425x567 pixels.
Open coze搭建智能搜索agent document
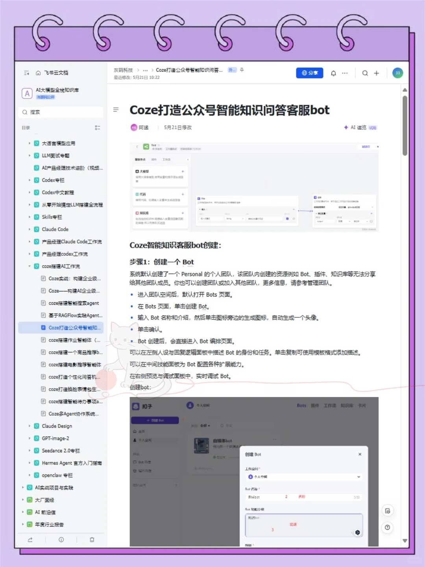74,303
